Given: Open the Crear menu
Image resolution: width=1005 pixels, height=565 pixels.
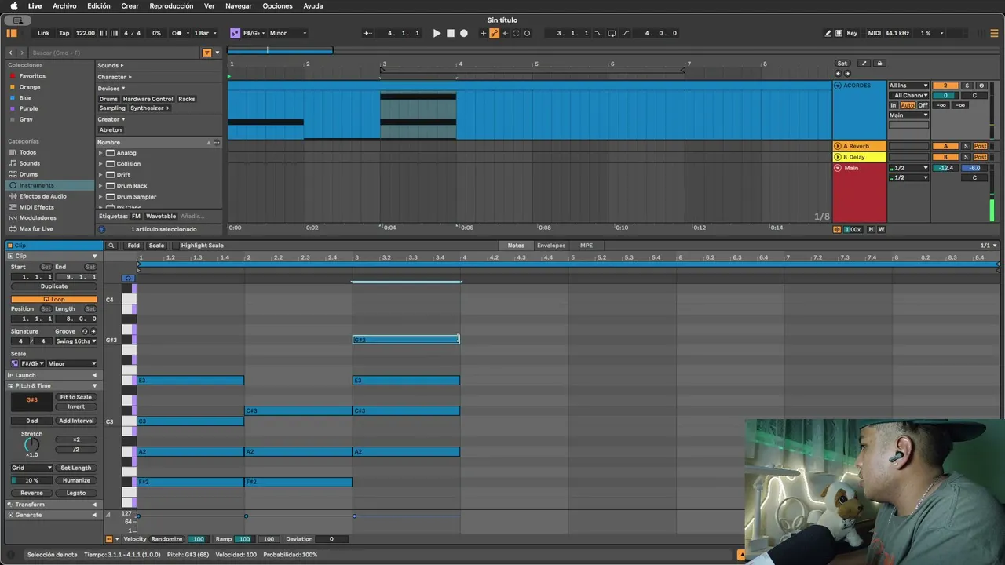Looking at the screenshot, I should 130,5.
